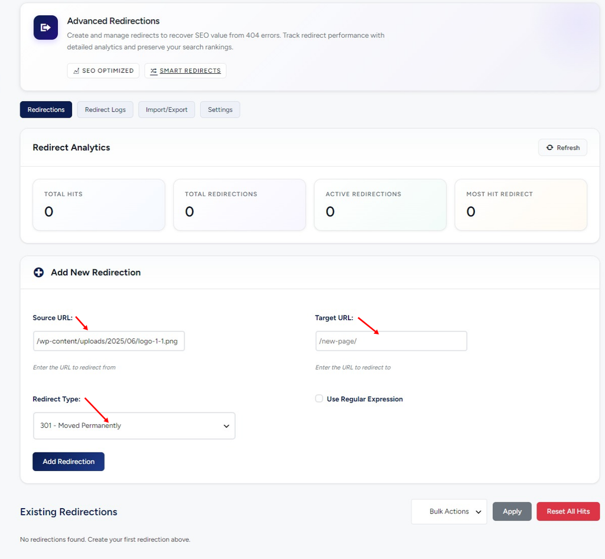Open the Import/Export tab
This screenshot has height=559, width=605.
(167, 109)
